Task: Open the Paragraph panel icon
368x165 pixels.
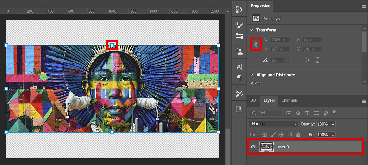Action: 239,78
